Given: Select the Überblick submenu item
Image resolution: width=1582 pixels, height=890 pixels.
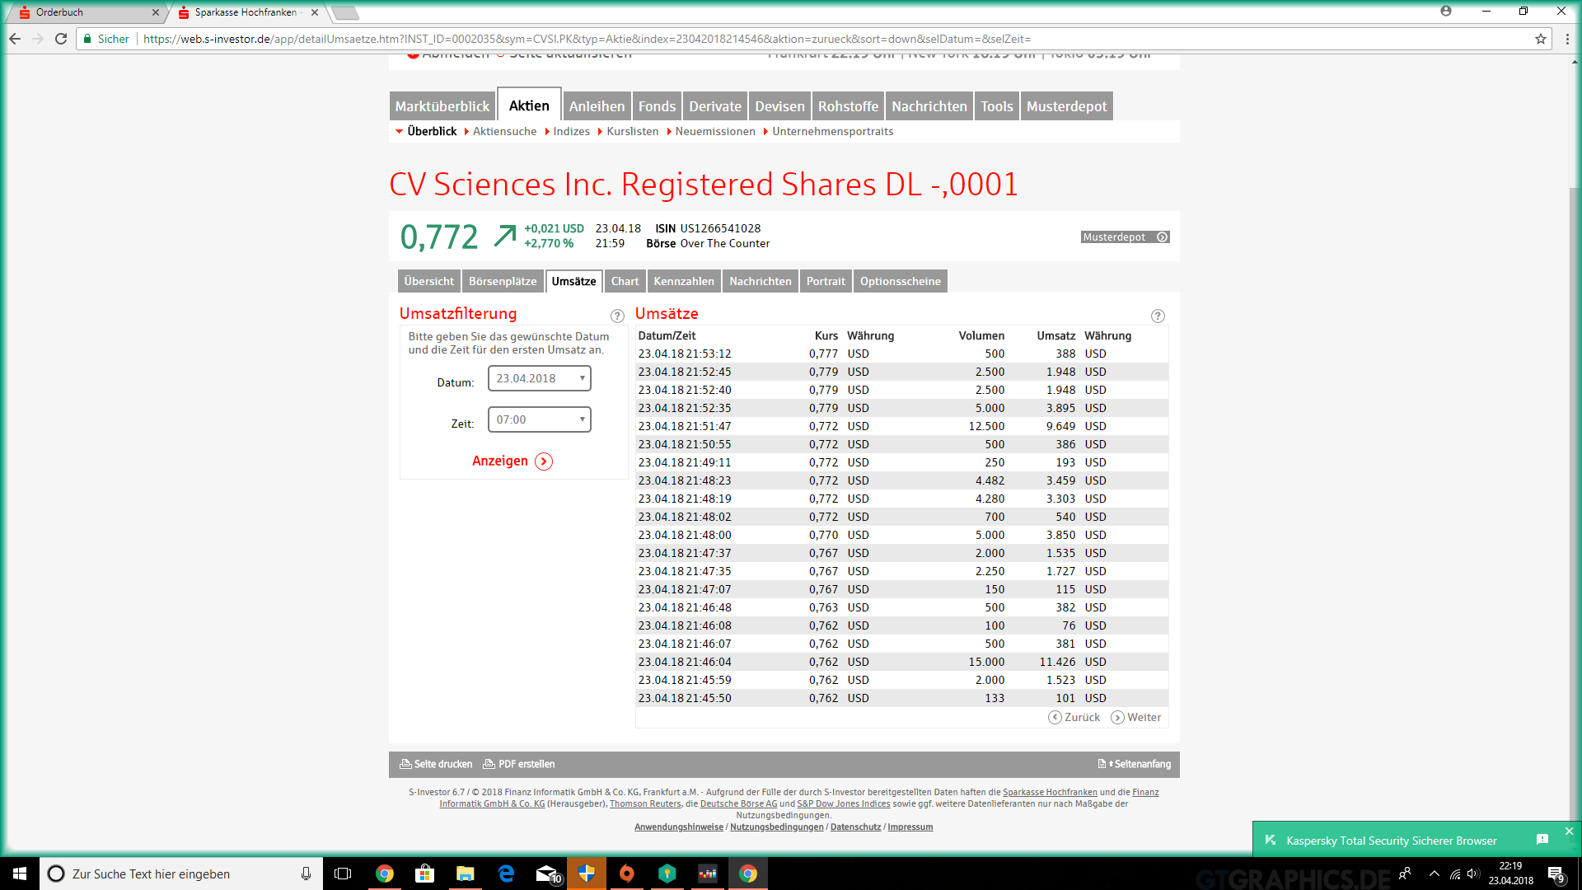Looking at the screenshot, I should pyautogui.click(x=432, y=131).
